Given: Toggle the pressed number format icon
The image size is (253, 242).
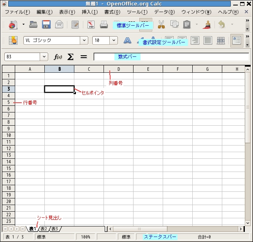Looking at the screenshot, I should coord(237,40).
